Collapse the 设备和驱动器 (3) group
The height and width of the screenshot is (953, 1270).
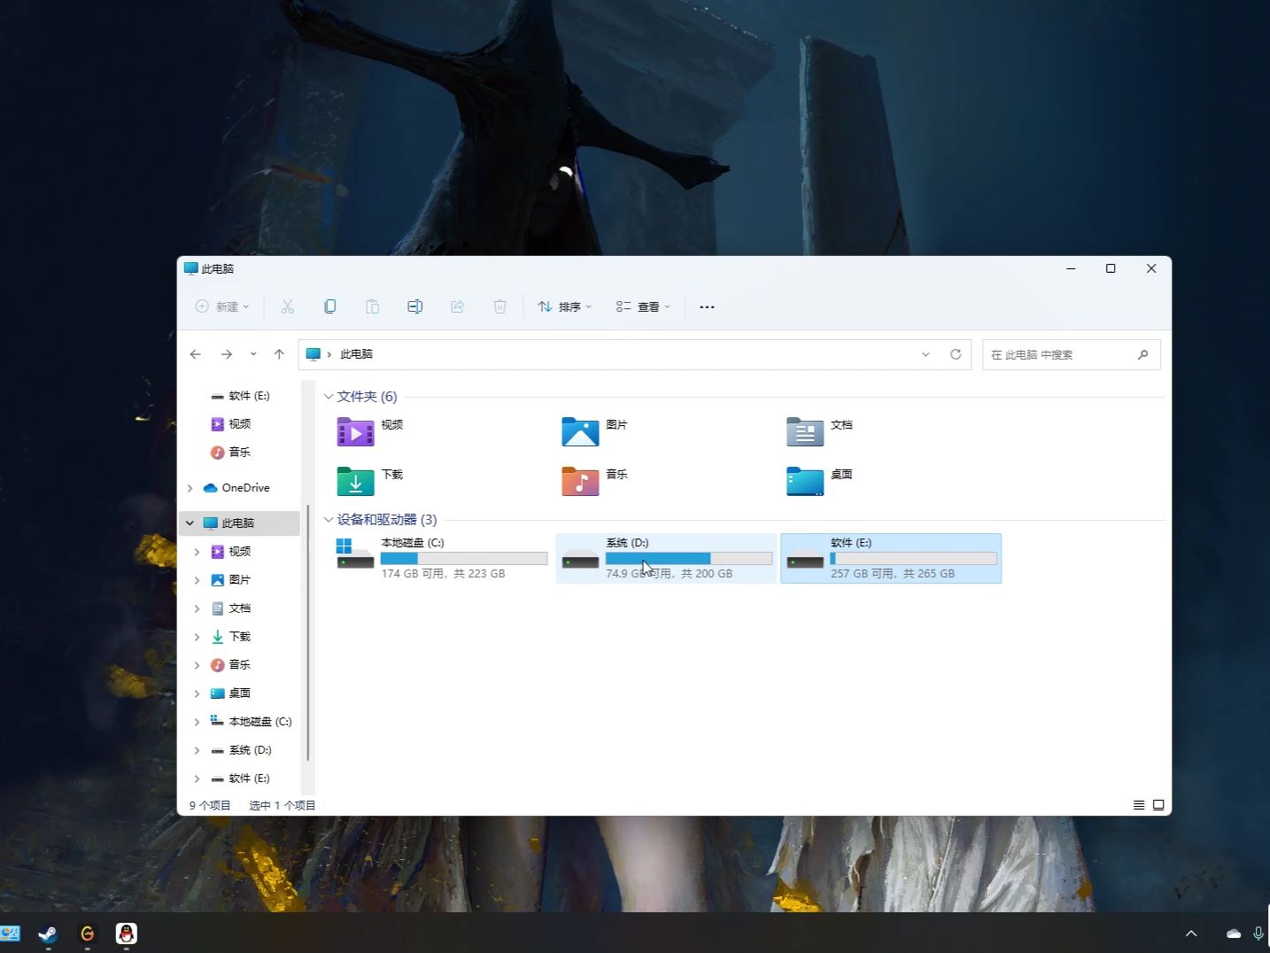[329, 519]
